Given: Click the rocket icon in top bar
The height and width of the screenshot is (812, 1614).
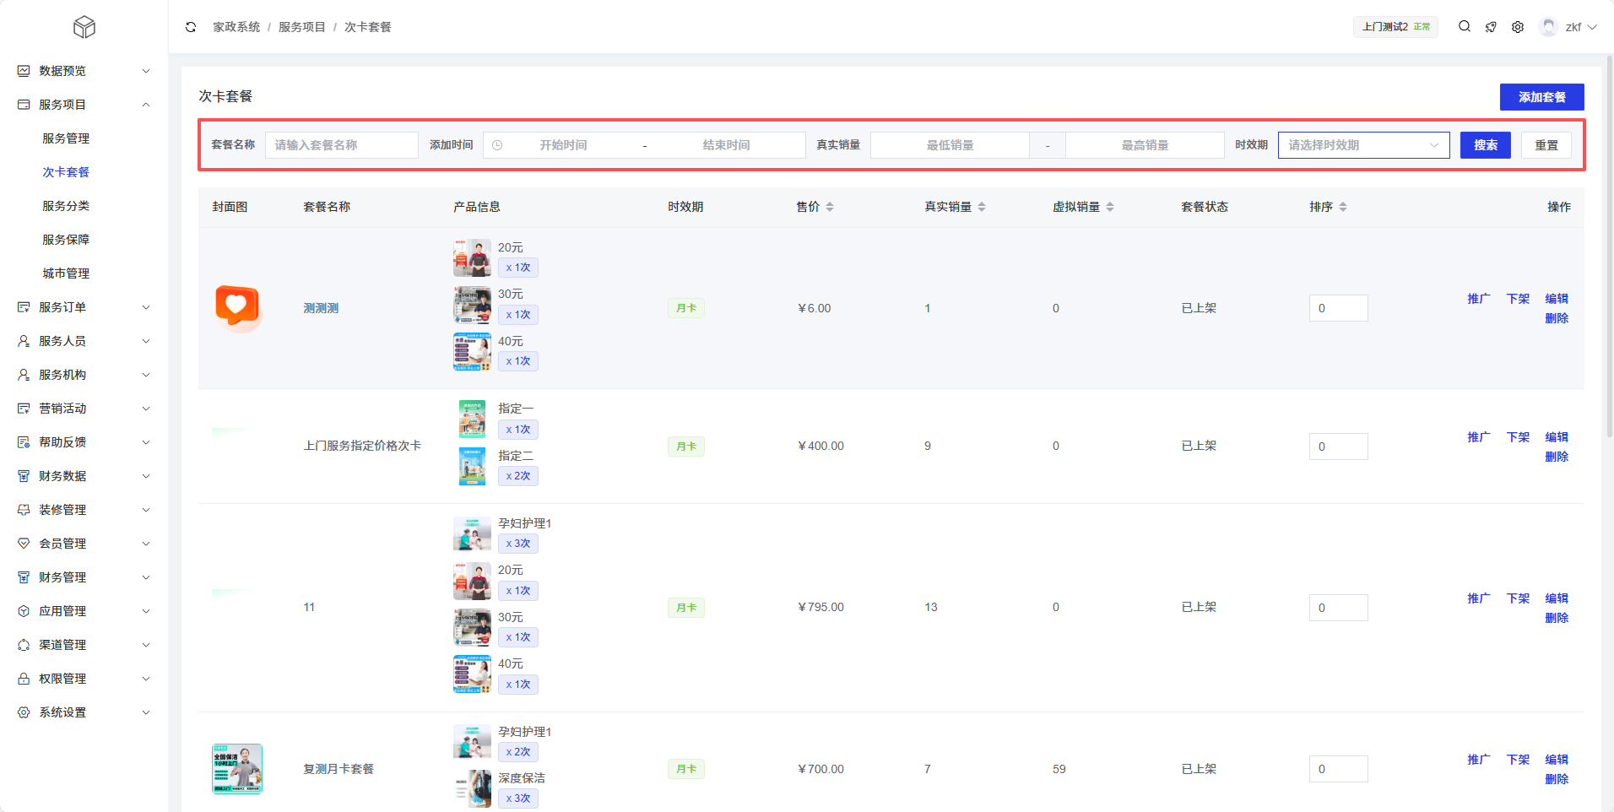Looking at the screenshot, I should [x=1491, y=27].
